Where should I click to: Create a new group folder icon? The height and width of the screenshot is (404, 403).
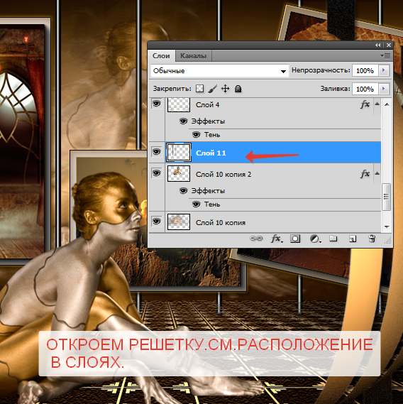click(x=333, y=239)
